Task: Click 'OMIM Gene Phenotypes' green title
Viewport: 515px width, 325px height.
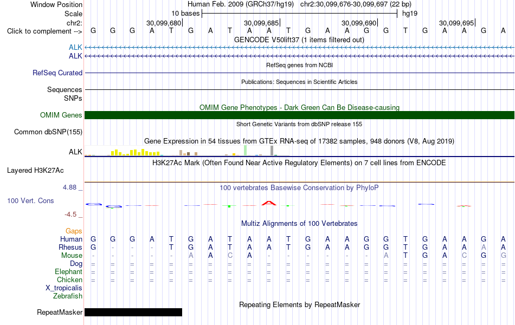Action: 299,107
